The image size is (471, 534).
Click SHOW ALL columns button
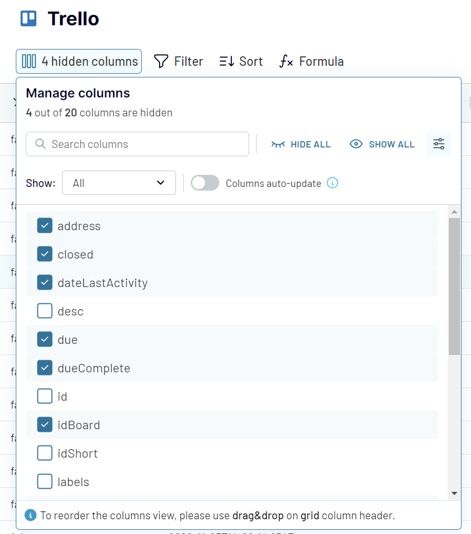coord(382,144)
